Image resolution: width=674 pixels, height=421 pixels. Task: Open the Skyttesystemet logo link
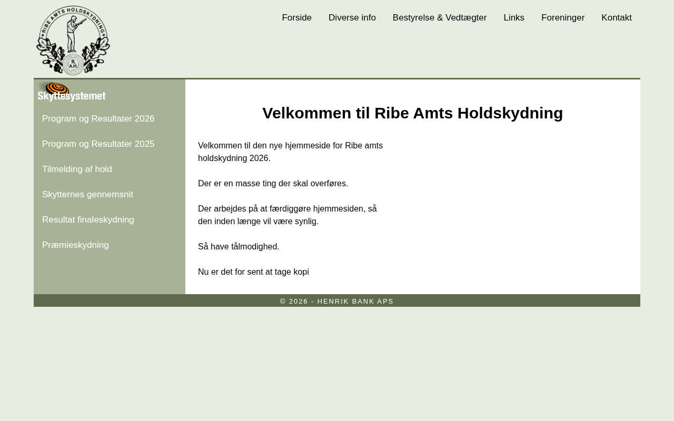pyautogui.click(x=72, y=91)
